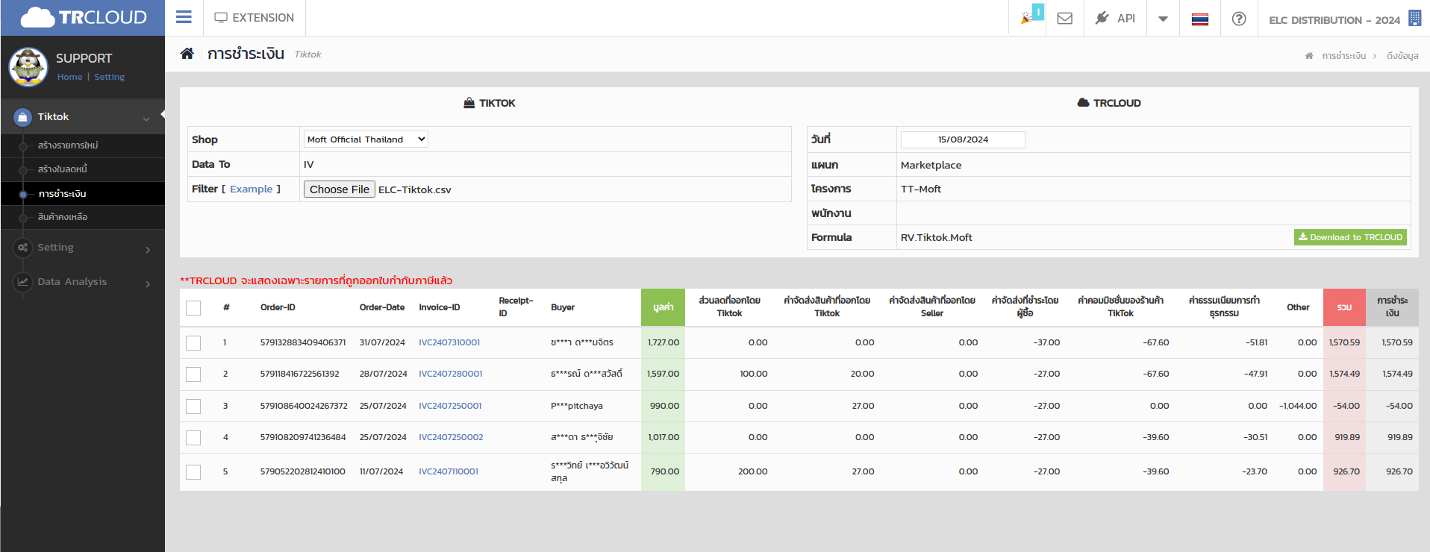This screenshot has height=552, width=1430.
Task: Collapse the Tiktok sidebar section chevron
Action: [x=146, y=118]
